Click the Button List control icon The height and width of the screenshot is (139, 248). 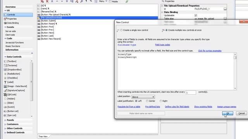[5, 111]
